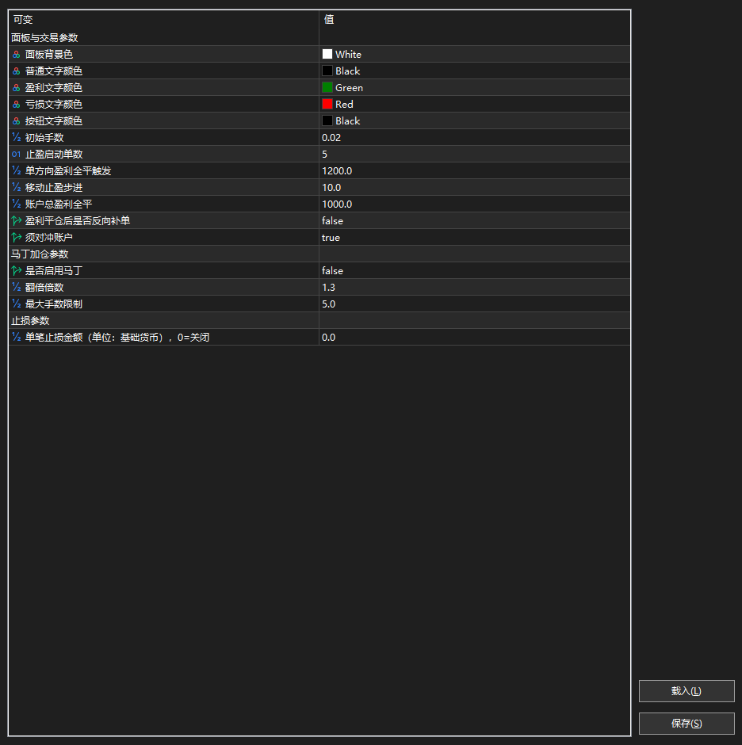Click the double-type icon beside 最大手数限制
Viewport: 742px width, 745px height.
(x=16, y=304)
